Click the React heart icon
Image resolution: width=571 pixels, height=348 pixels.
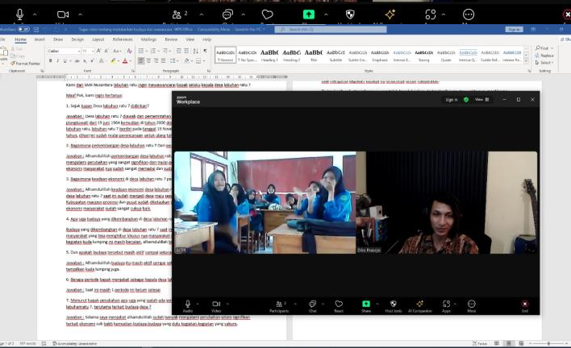(x=339, y=304)
